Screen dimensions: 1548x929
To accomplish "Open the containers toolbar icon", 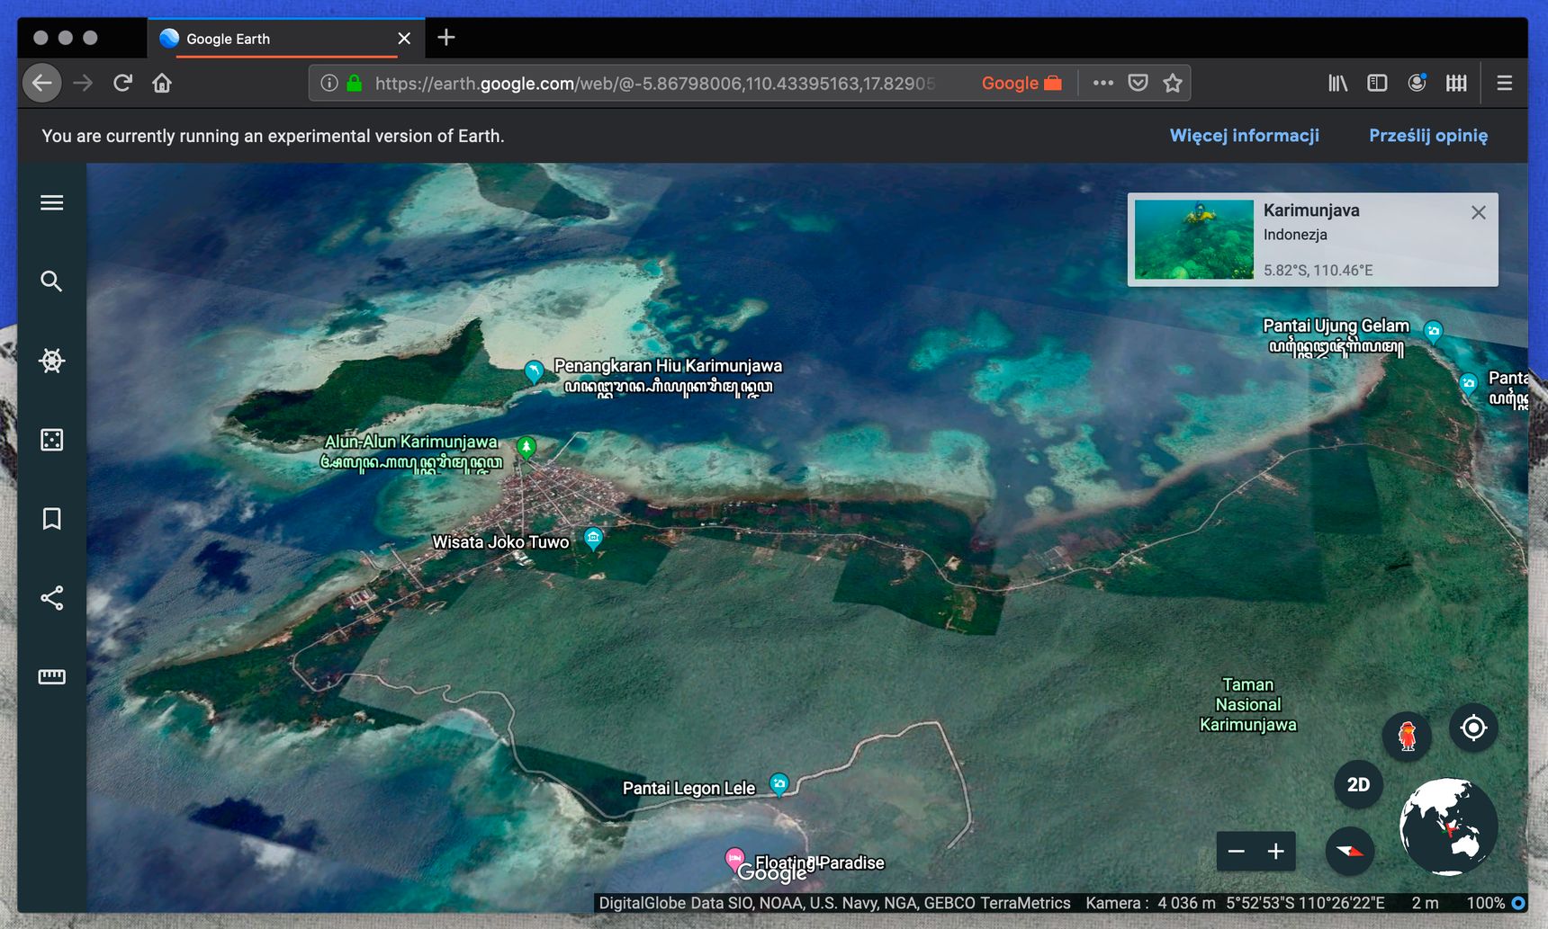I will tap(1456, 84).
